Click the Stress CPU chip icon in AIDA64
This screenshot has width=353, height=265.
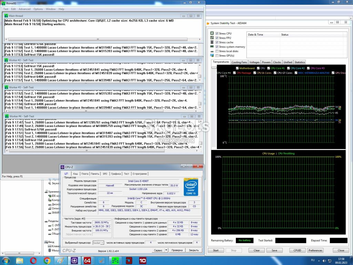pos(212,33)
